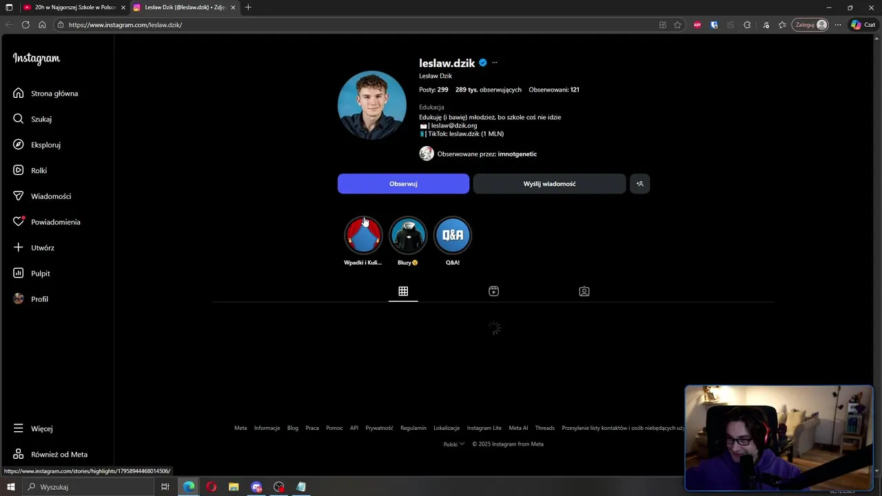Image resolution: width=882 pixels, height=496 pixels.
Task: Open browser extensions puzzle icon
Action: 747,25
